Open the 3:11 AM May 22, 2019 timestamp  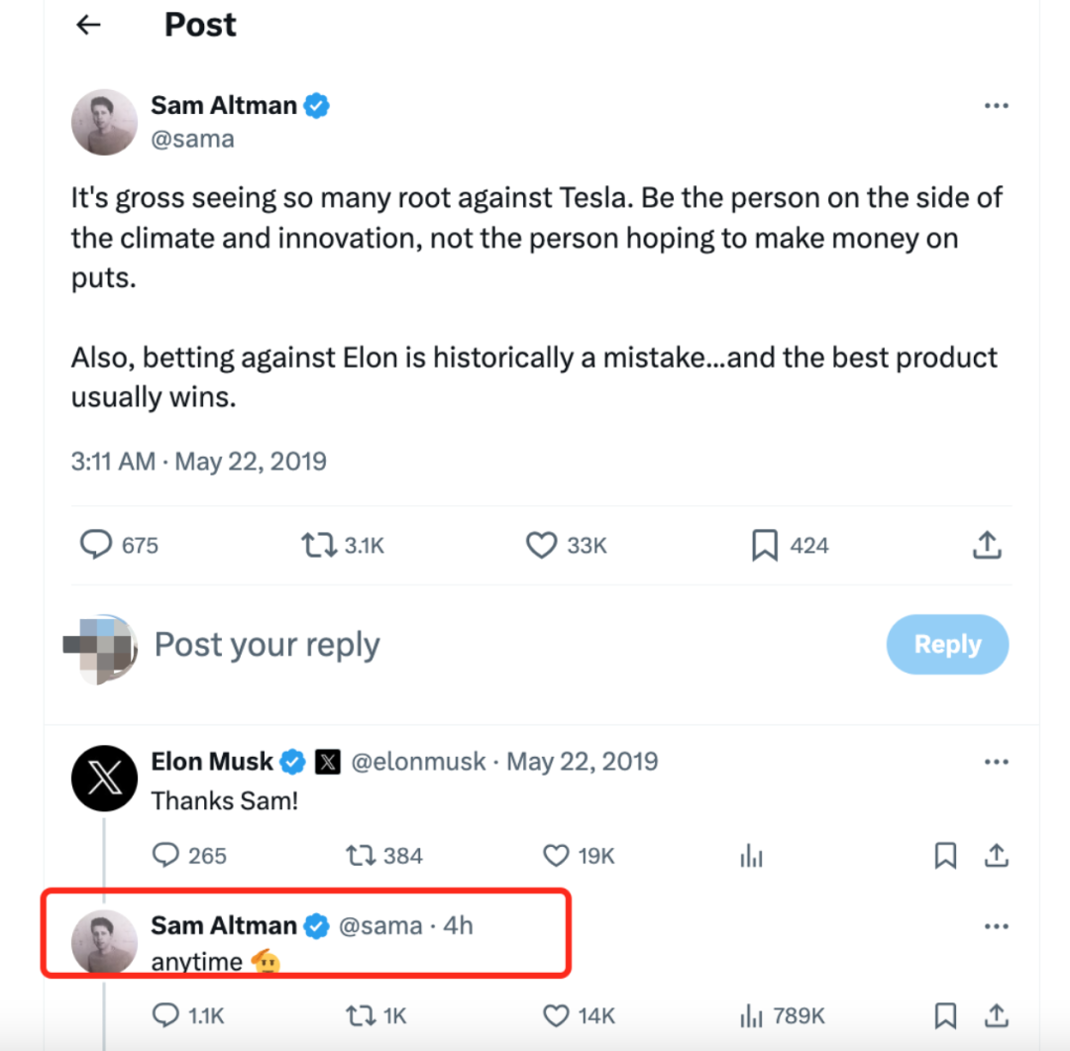(x=199, y=461)
